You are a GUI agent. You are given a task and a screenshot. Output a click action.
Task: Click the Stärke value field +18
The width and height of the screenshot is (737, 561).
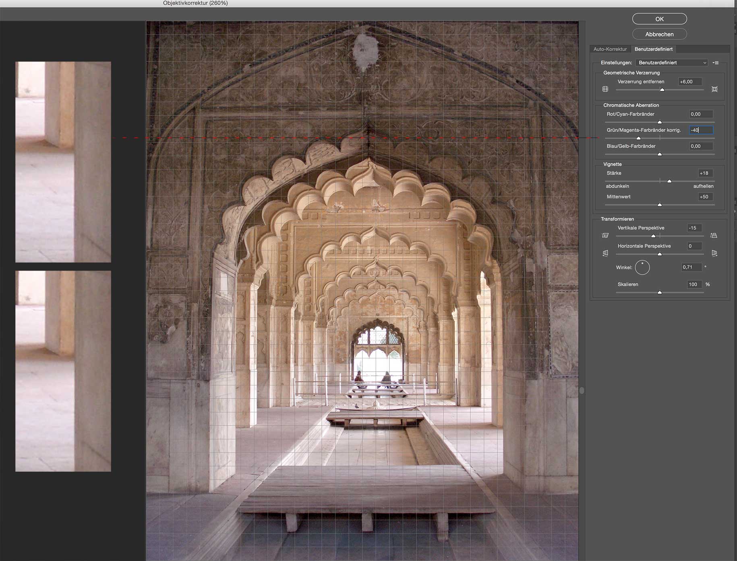(706, 173)
